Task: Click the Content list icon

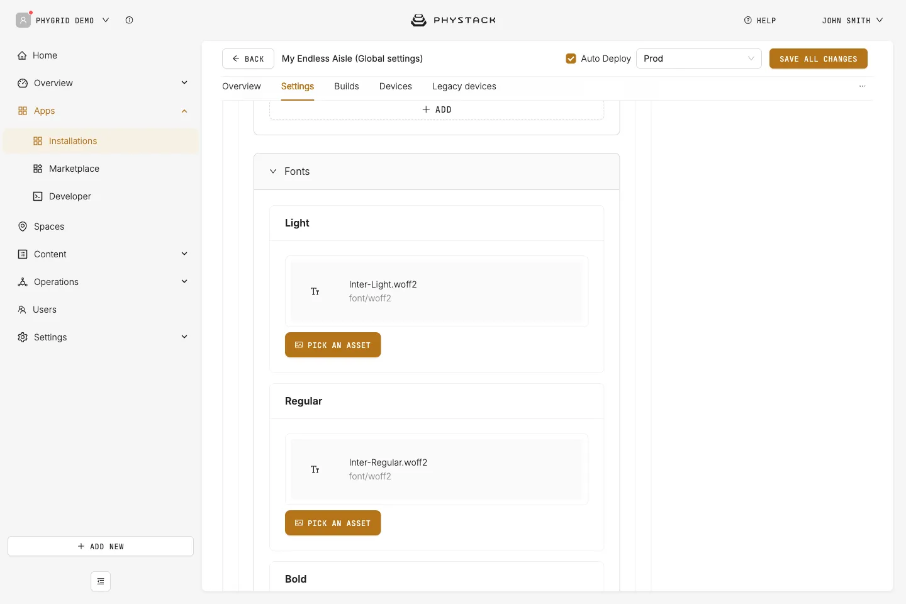Action: point(23,254)
